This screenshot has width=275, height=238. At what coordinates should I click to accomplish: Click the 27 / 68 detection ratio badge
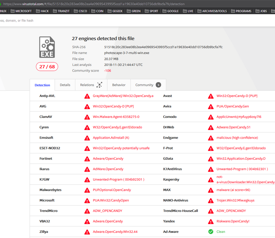[47, 67]
